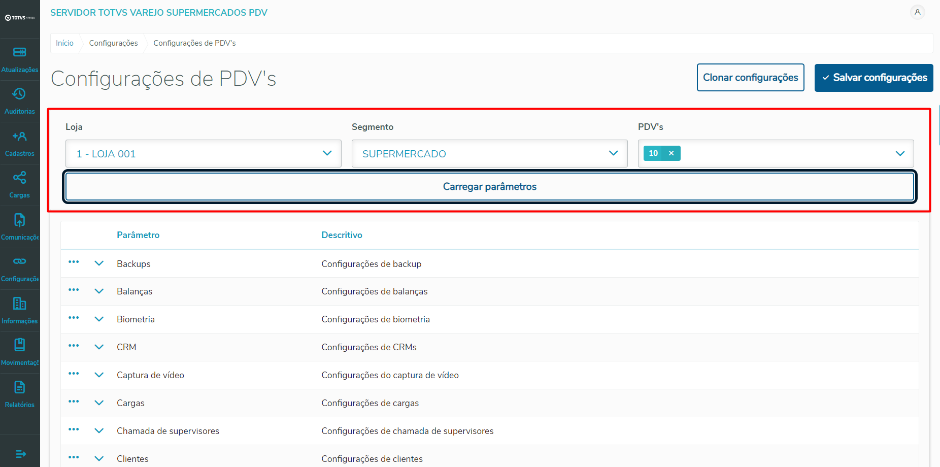Open the actions menu for Captura de vídeo

tap(74, 374)
